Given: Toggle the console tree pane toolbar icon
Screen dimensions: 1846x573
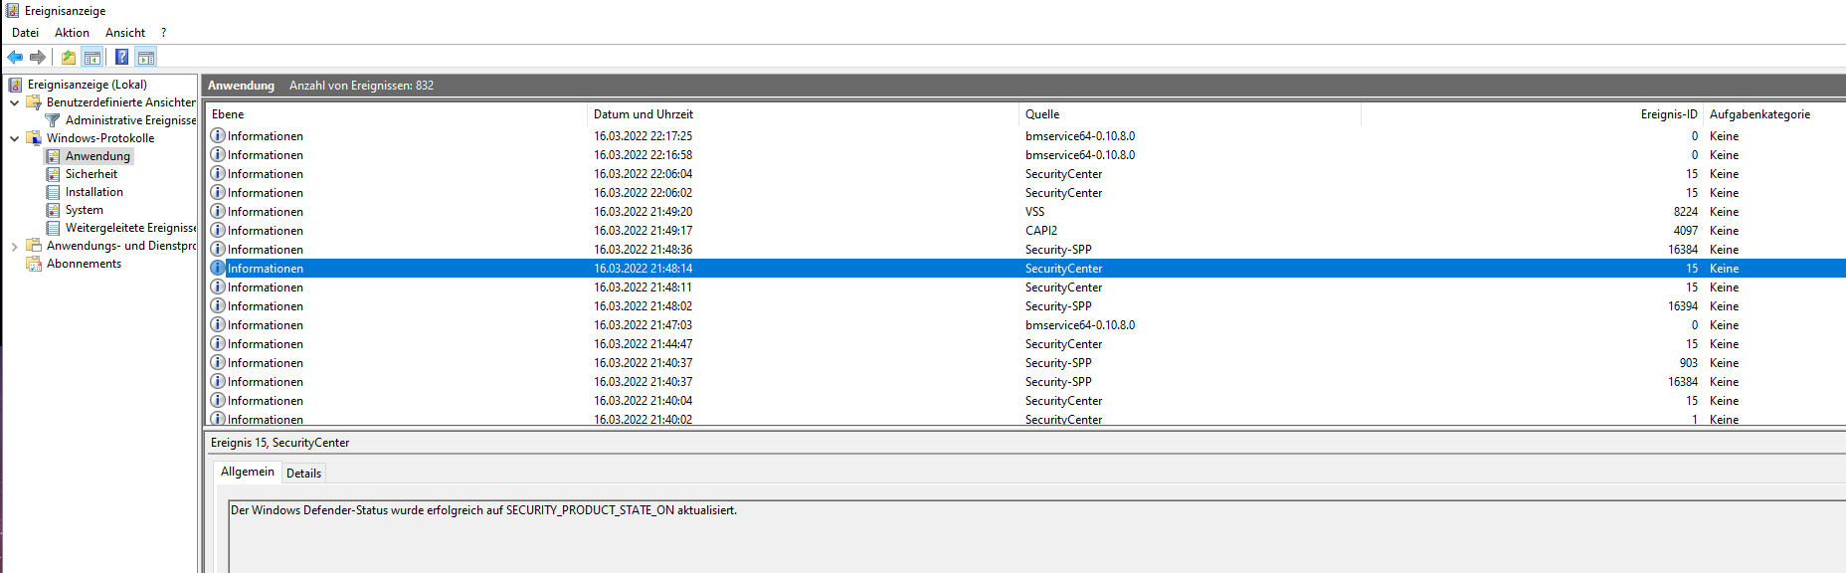Looking at the screenshot, I should (92, 57).
